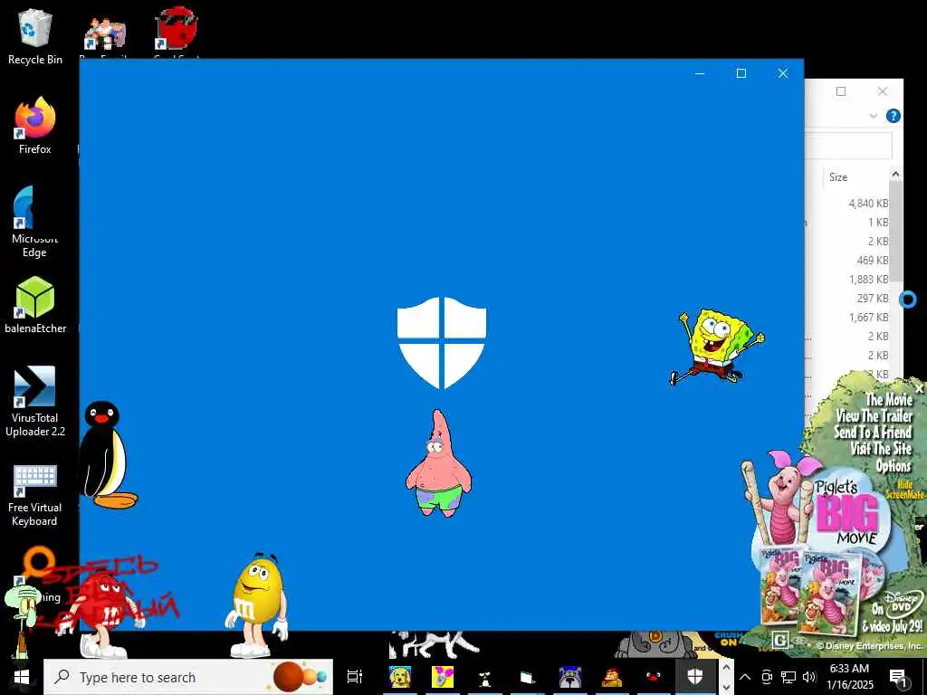Open "Options" in Piglet panel
927x695 pixels.
(x=894, y=466)
